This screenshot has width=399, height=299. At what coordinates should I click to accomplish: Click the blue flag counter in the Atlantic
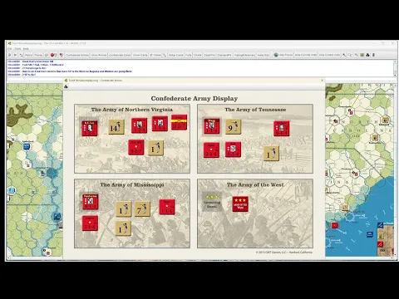(370, 234)
